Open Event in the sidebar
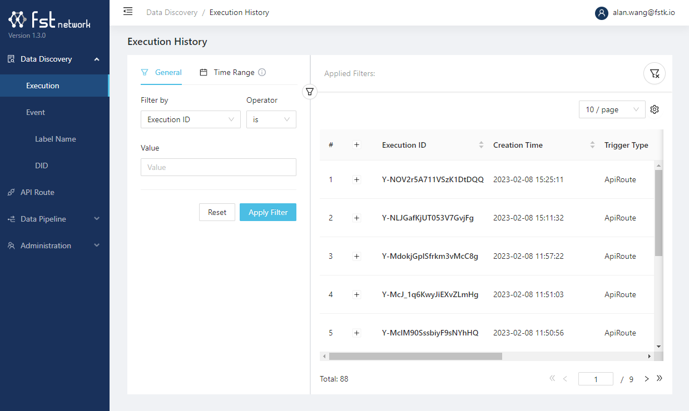This screenshot has width=689, height=411. coord(36,112)
